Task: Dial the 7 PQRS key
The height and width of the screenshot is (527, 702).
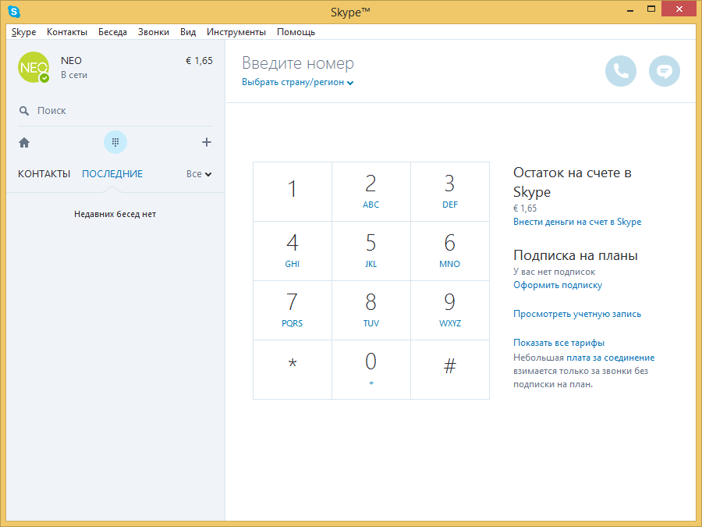Action: click(x=292, y=310)
